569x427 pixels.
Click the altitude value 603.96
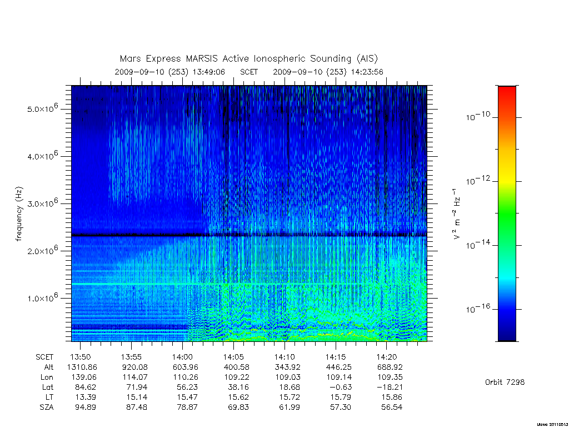point(186,367)
